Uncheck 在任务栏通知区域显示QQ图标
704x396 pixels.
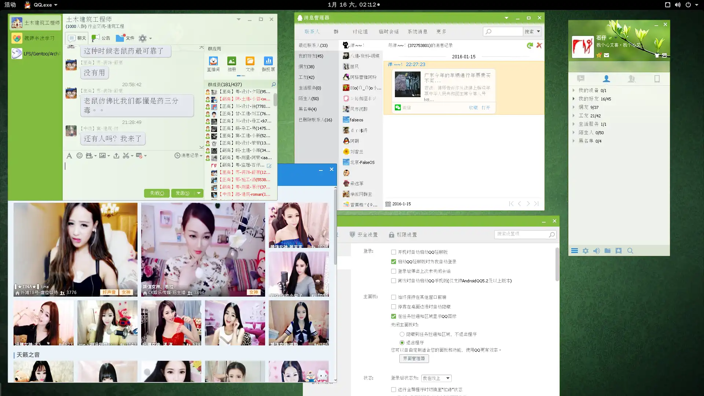tap(393, 316)
